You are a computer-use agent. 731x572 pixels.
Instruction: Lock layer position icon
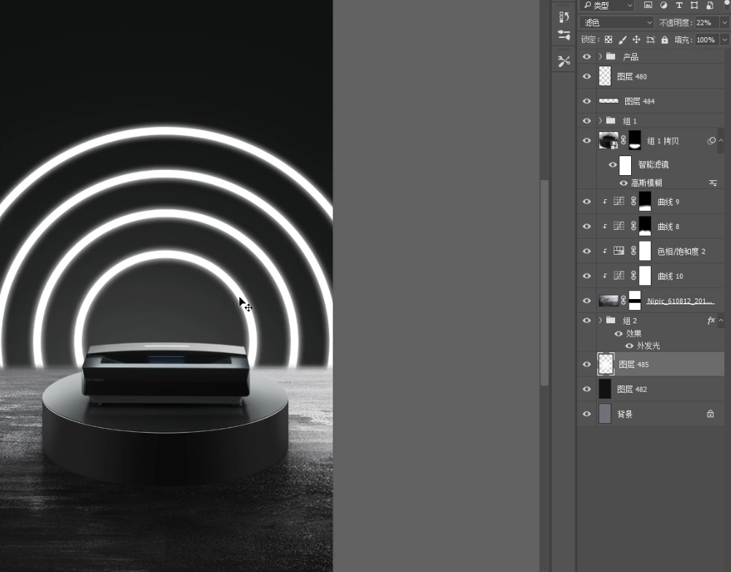[636, 39]
